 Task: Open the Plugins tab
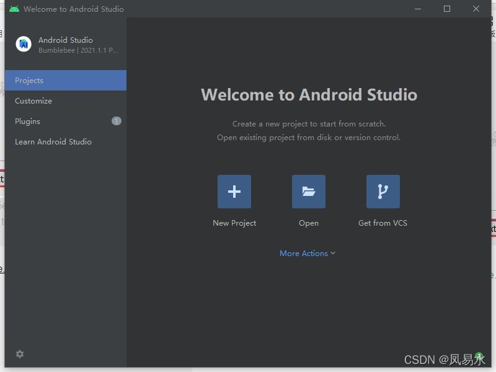pyautogui.click(x=66, y=121)
